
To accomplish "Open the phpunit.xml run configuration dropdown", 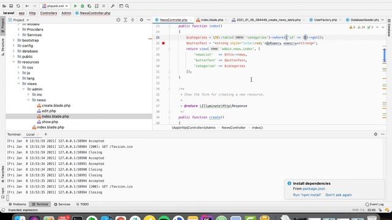I will (55, 6).
